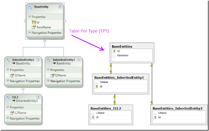Select the L2Name property in I1L2 entity
Image resolution: width=209 pixels, height=131 pixels.
click(21, 113)
